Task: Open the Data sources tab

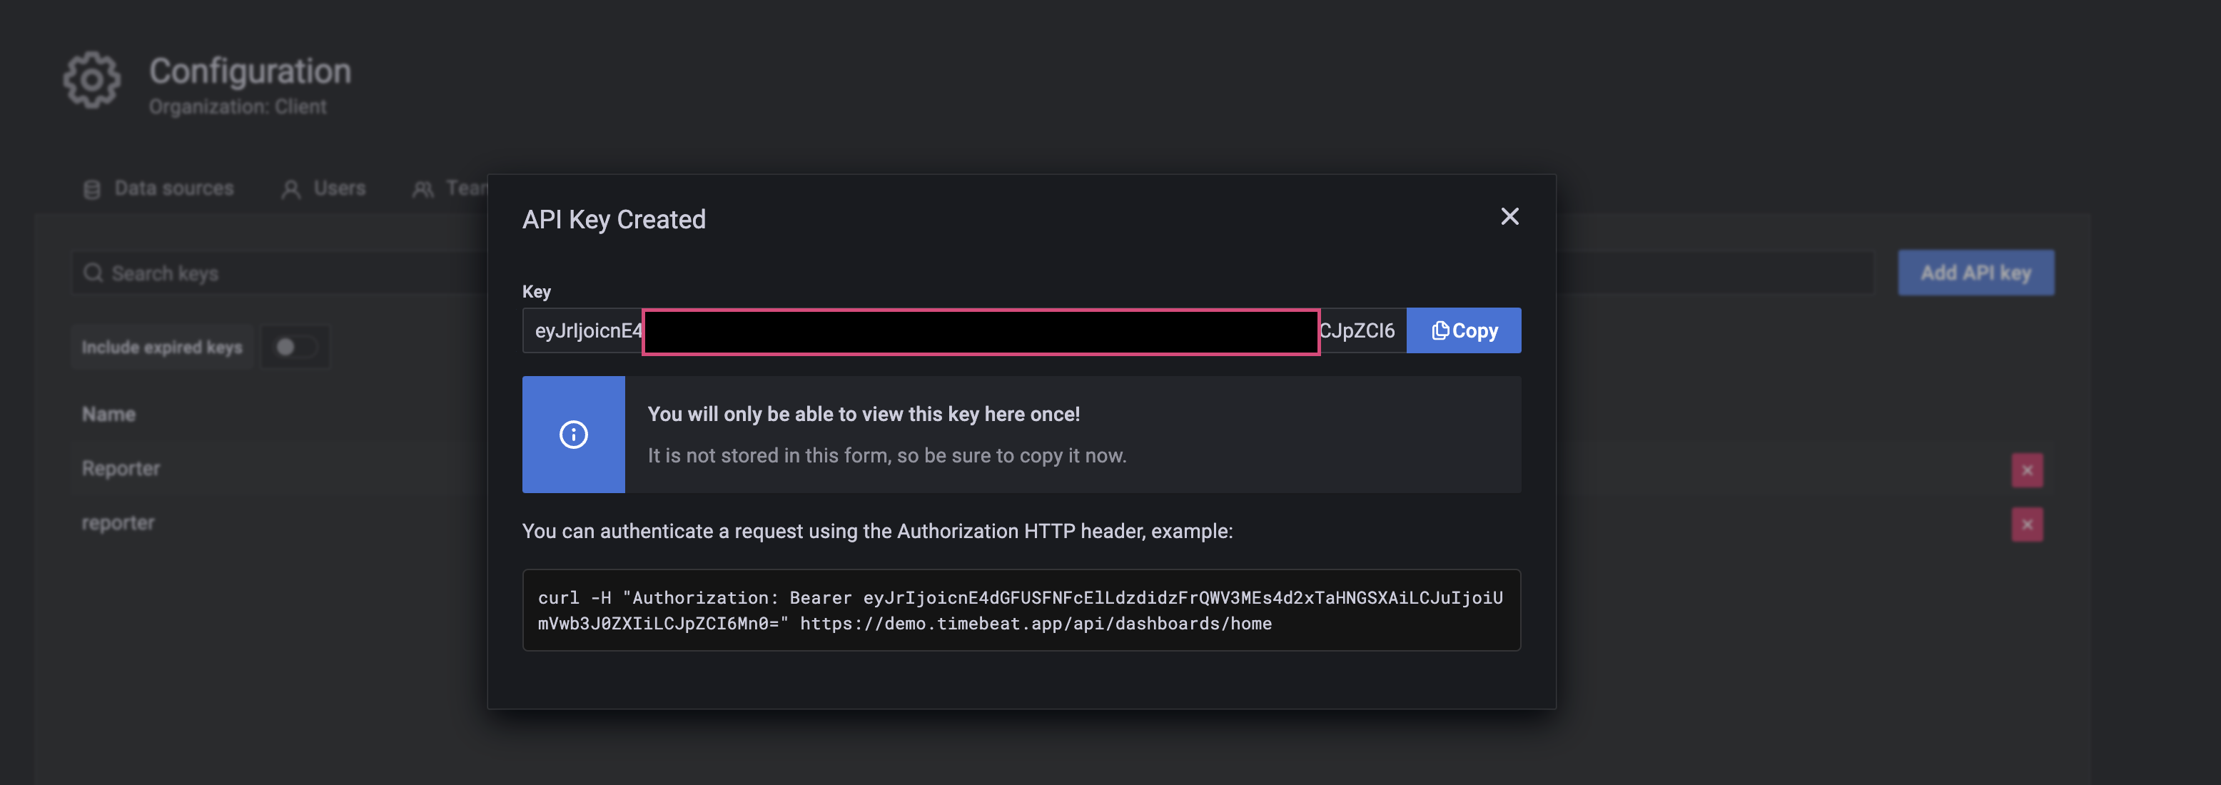Action: (158, 188)
